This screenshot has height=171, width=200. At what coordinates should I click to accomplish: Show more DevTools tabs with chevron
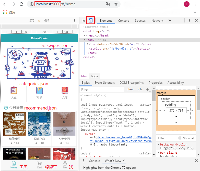[170, 20]
